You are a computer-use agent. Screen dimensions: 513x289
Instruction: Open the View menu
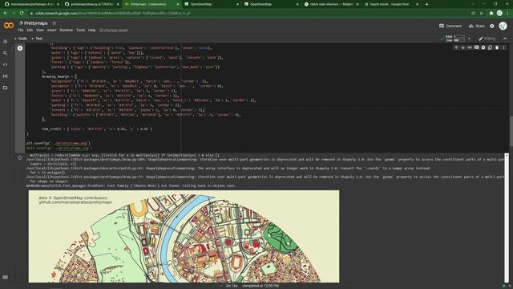tap(40, 31)
